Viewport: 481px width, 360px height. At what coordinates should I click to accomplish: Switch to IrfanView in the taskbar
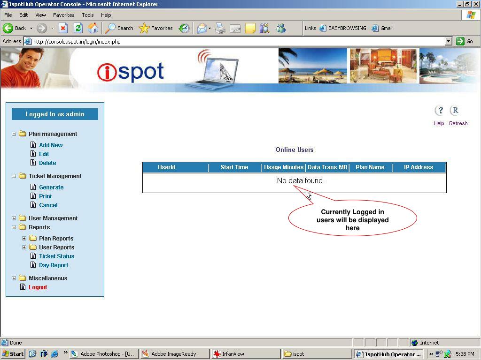[x=244, y=354]
